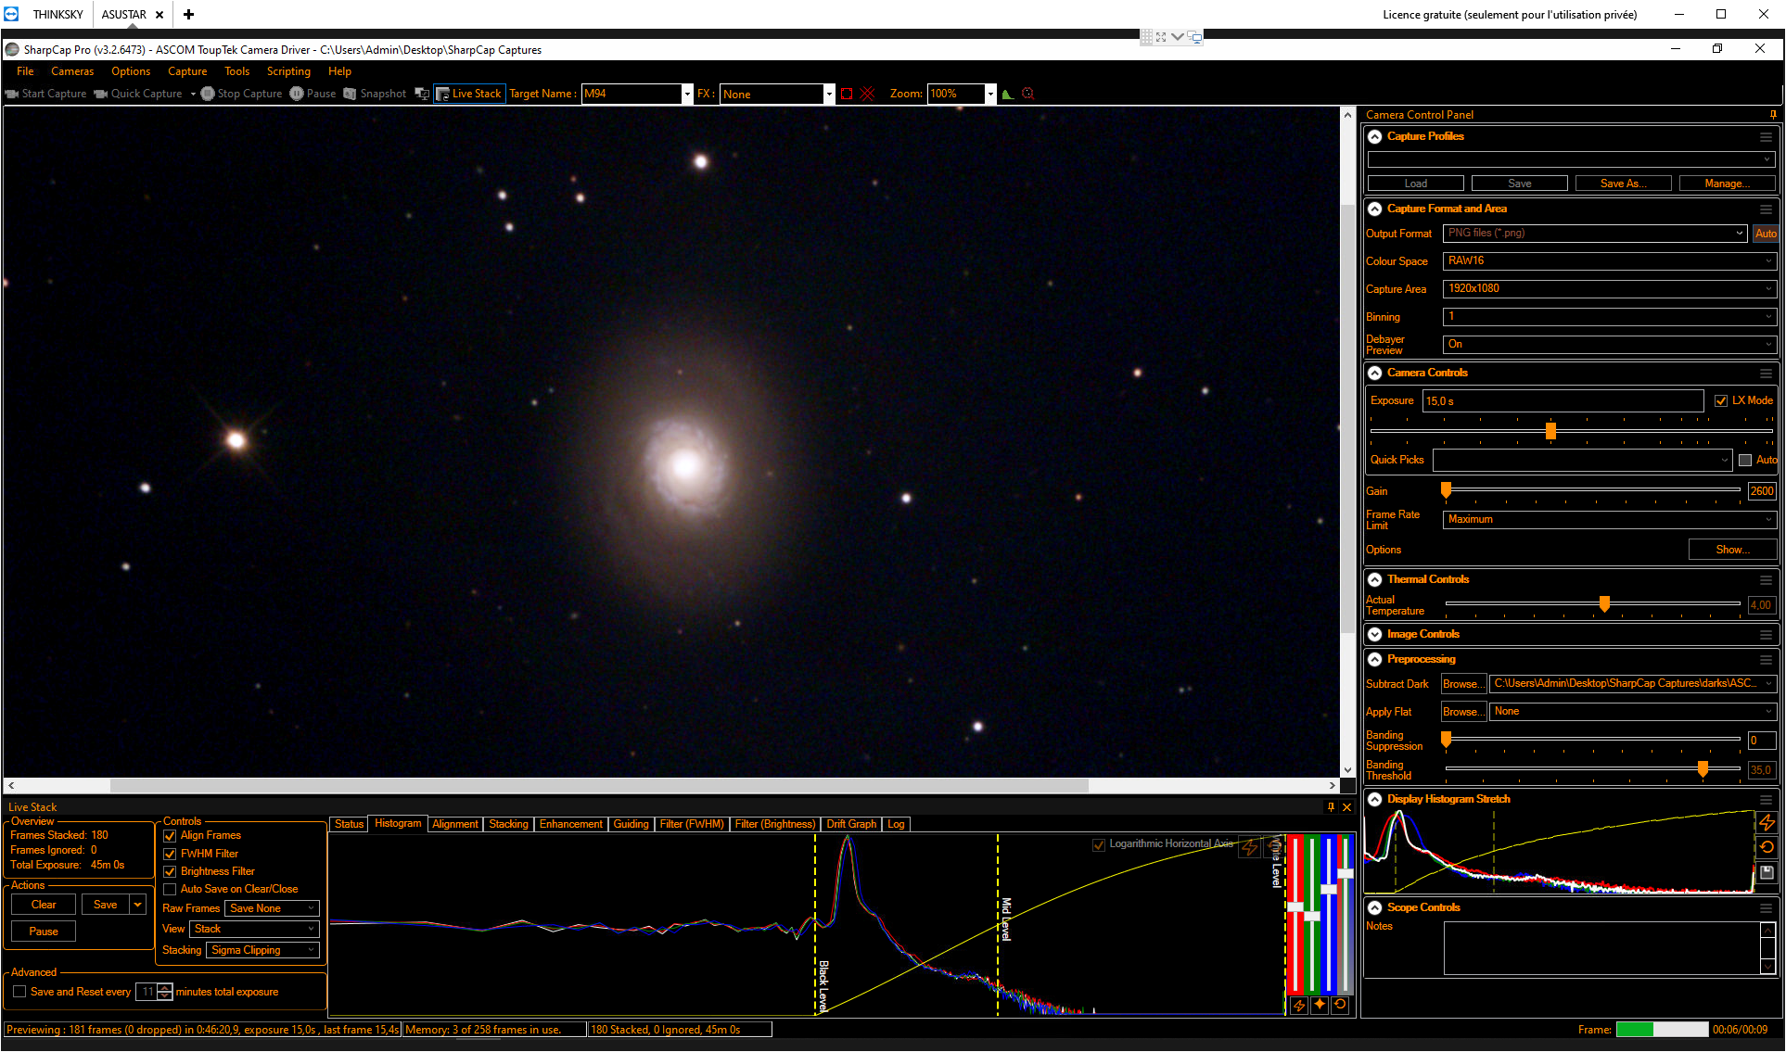
Task: Click the auto-stretch lightning in Display Histogram Stretch
Action: point(1767,822)
